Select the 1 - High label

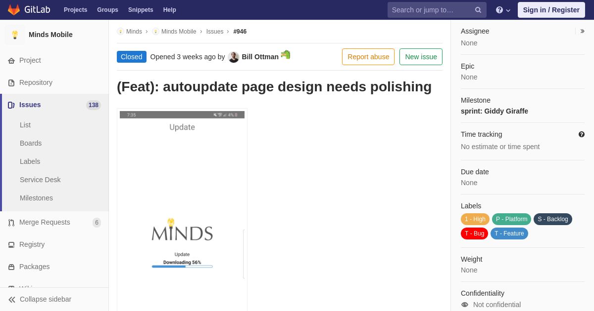pos(475,219)
